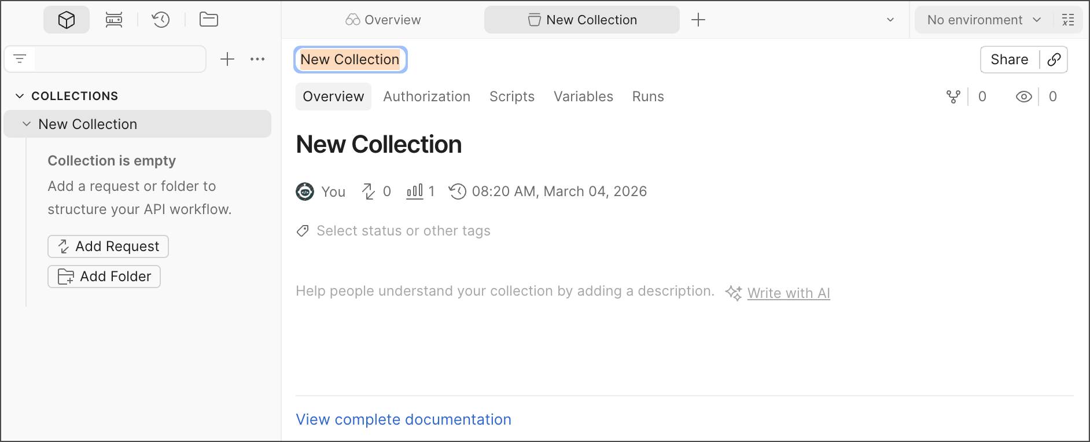Open the History clock icon

[161, 20]
